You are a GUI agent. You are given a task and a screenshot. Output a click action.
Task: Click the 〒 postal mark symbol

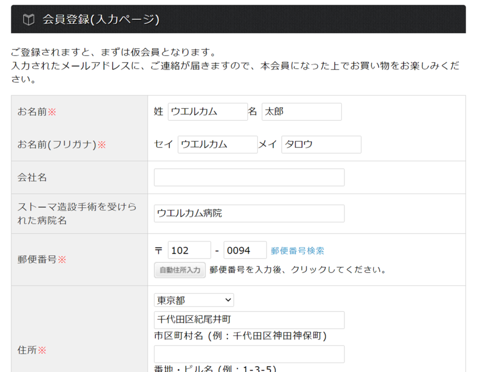click(158, 250)
